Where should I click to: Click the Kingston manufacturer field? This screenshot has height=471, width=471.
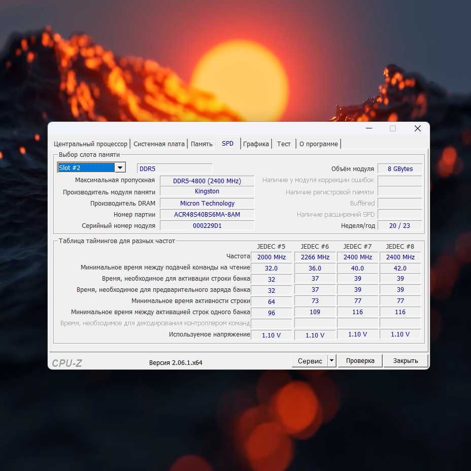(x=207, y=191)
